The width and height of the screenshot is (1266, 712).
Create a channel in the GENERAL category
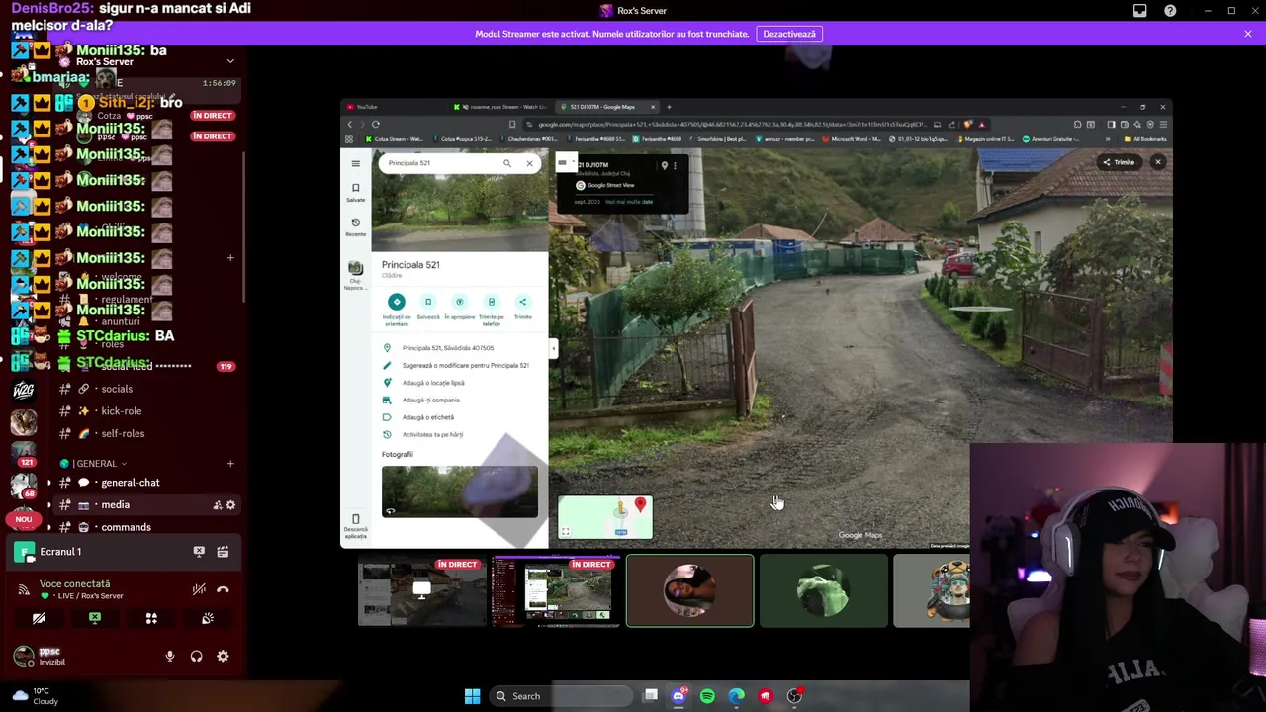point(230,464)
